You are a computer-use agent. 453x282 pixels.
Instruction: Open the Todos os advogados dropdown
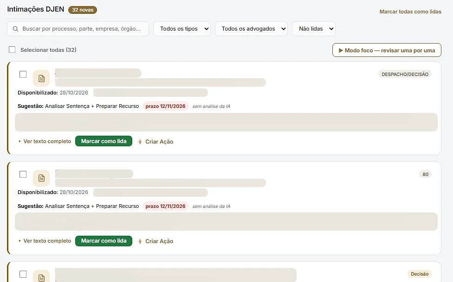[x=252, y=29]
